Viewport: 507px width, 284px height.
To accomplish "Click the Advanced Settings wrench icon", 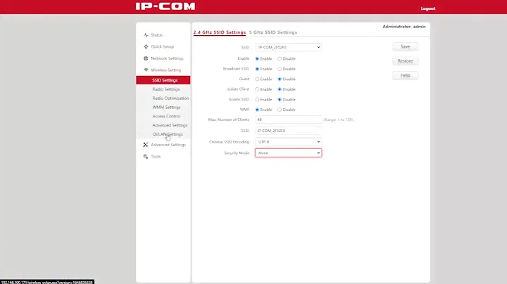I will [x=146, y=145].
